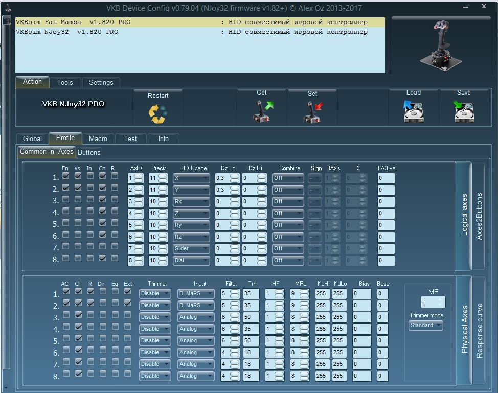Enable En checkbox for logical axis 3

pos(66,199)
